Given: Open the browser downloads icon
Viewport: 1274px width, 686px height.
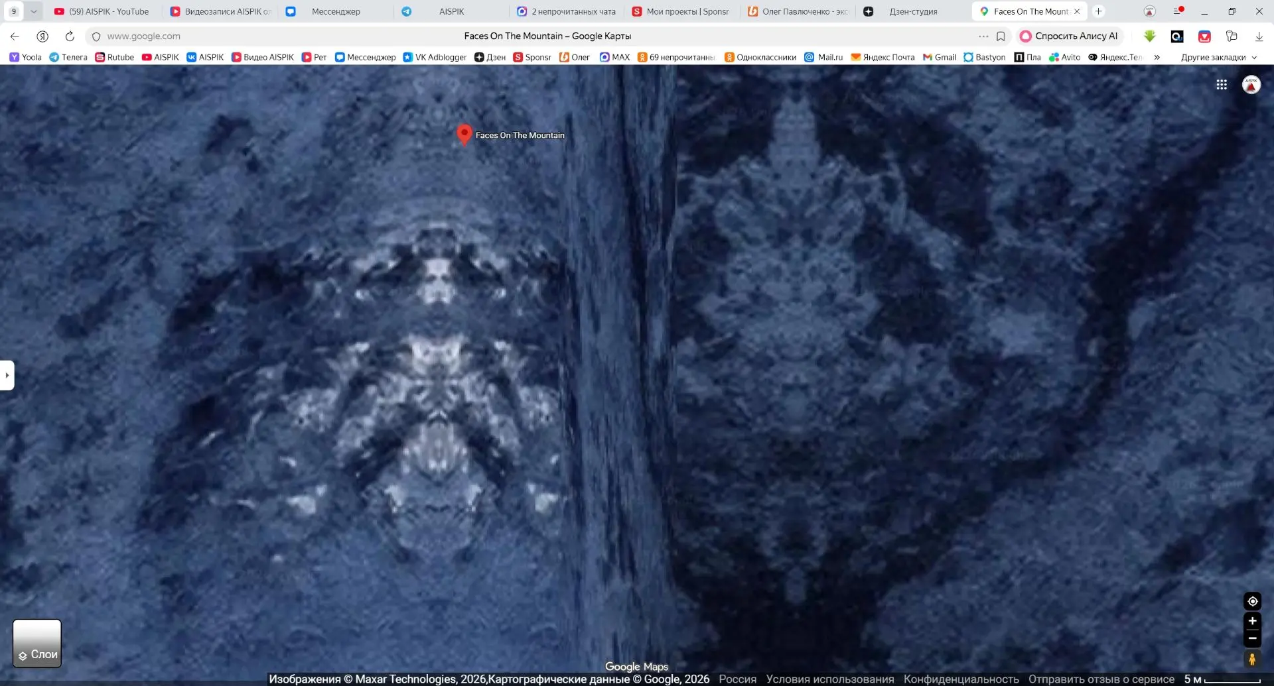Looking at the screenshot, I should coord(1259,36).
